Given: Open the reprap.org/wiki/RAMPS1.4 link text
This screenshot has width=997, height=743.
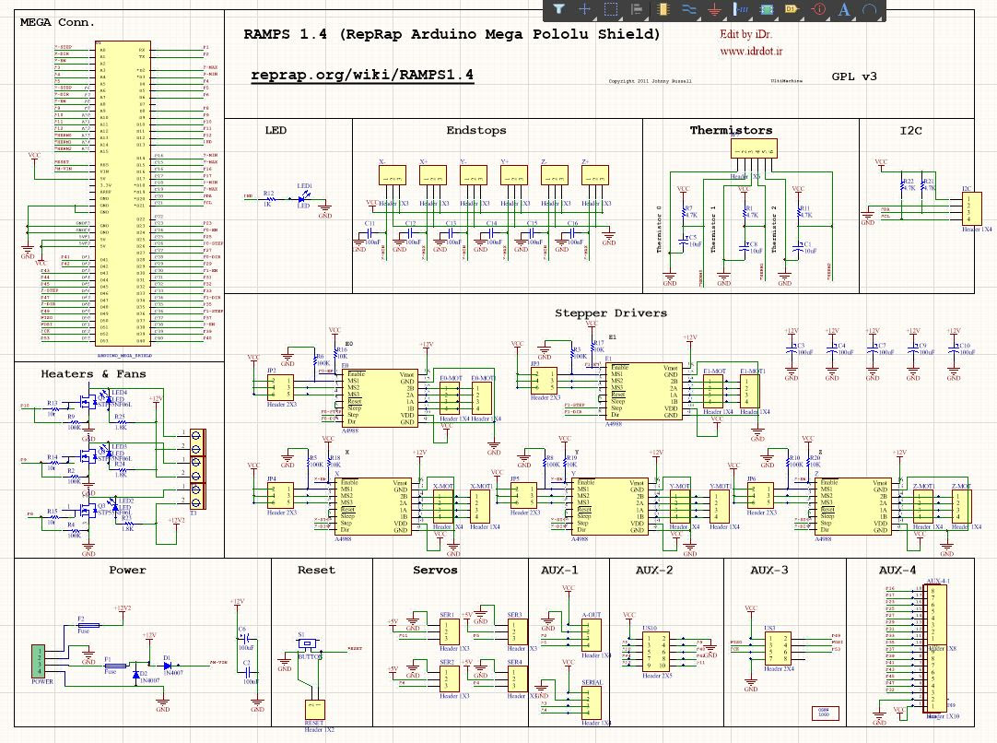Looking at the screenshot, I should [x=362, y=75].
